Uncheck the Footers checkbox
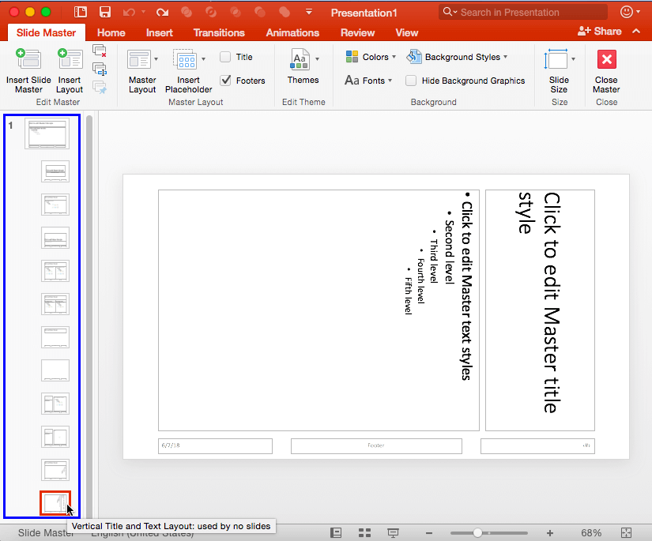Screen dimensions: 652x541 point(226,81)
